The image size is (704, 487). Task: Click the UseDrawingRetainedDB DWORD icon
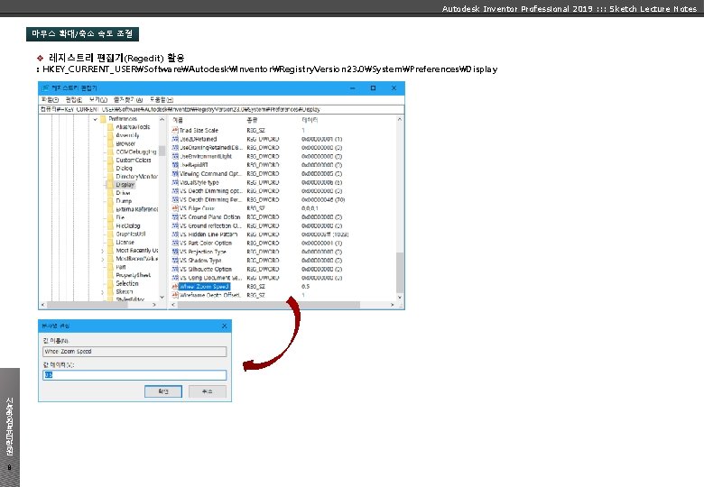click(175, 148)
